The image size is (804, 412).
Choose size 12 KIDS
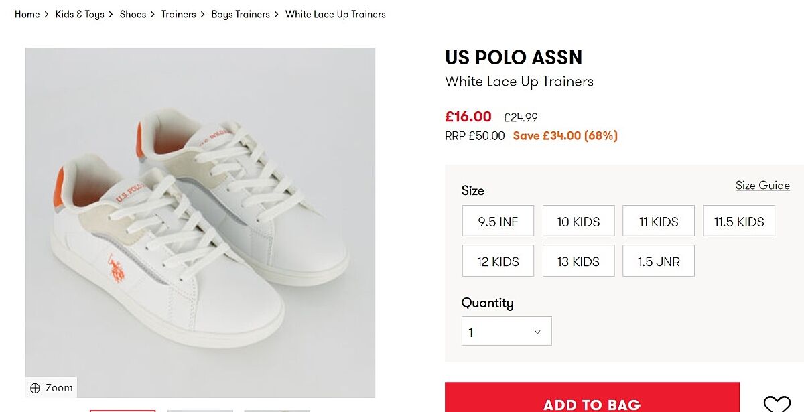click(498, 261)
